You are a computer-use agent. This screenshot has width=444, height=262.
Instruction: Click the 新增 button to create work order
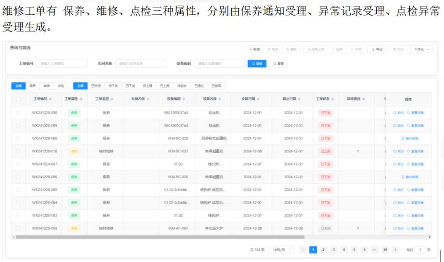255,49
